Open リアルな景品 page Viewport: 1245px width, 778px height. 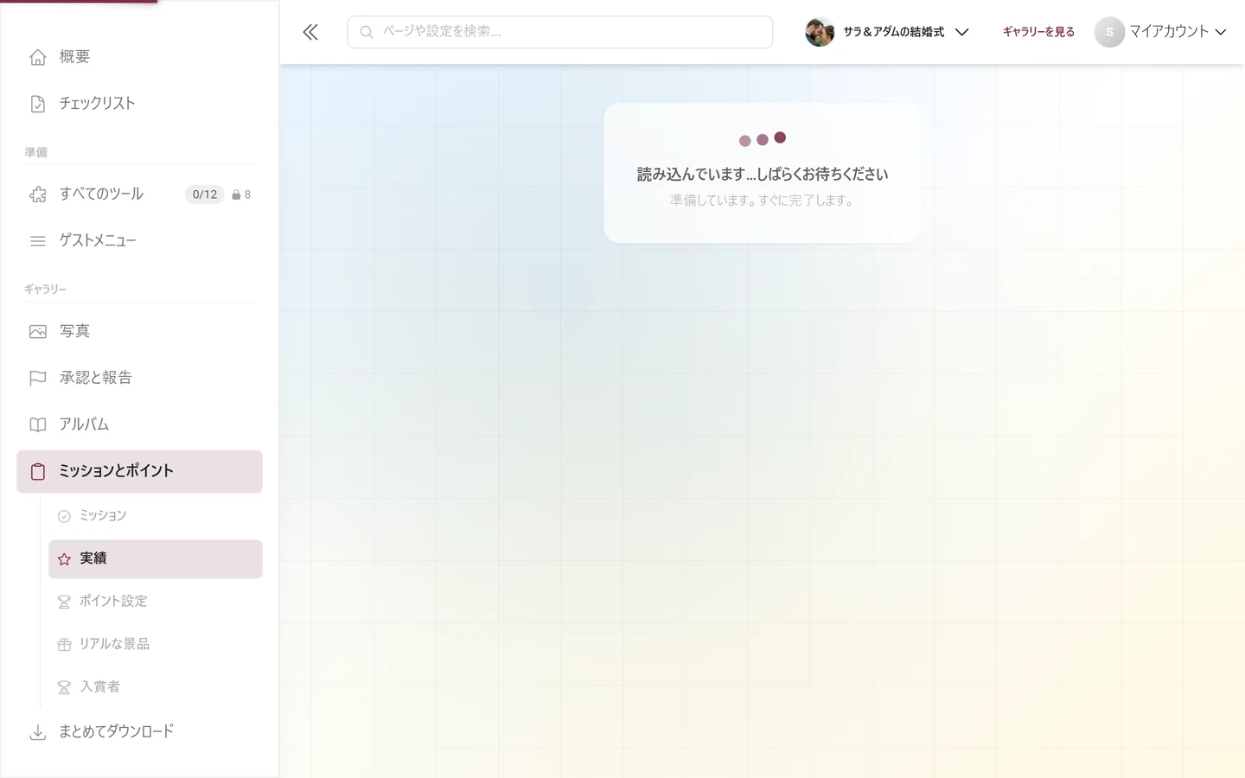click(x=156, y=645)
